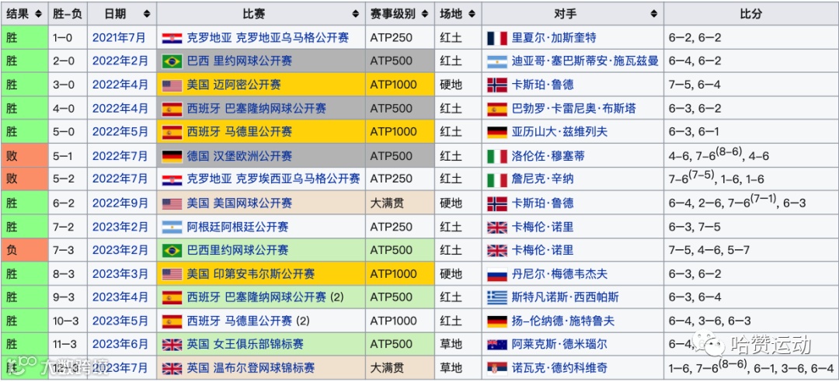Image resolution: width=839 pixels, height=382 pixels.
Task: Open the 迈阿密公开赛 tournament link
Action: [x=247, y=85]
